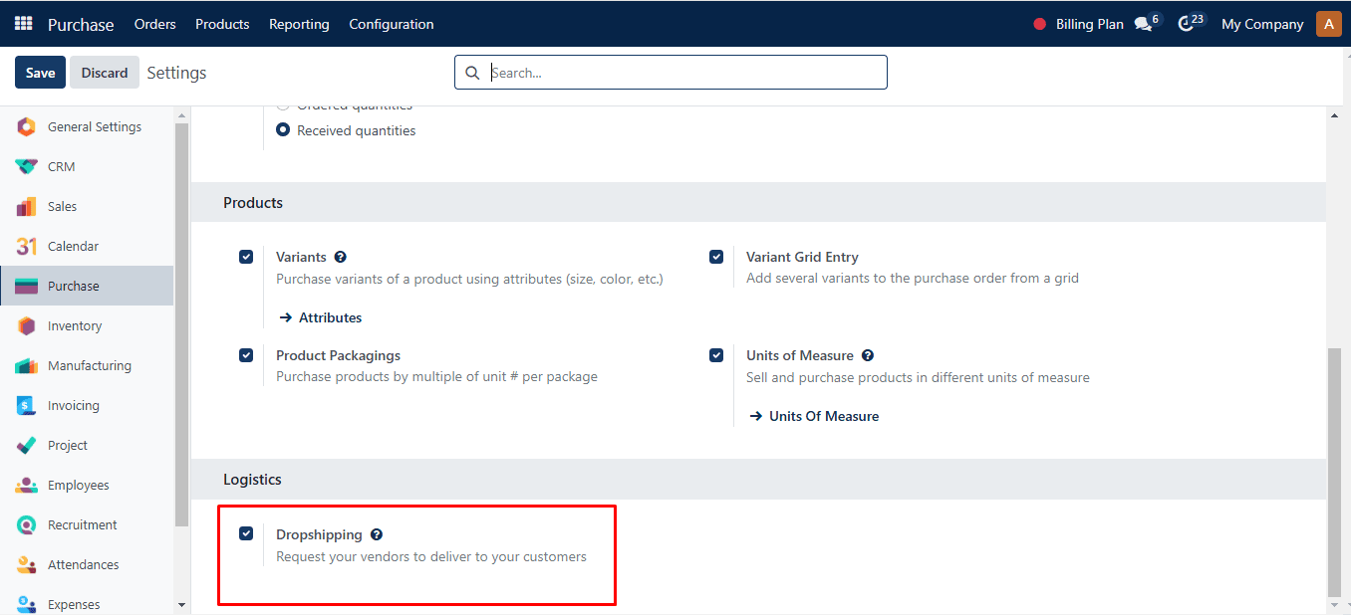Image resolution: width=1351 pixels, height=615 pixels.
Task: Click the Billing Plan label
Action: coord(1090,24)
